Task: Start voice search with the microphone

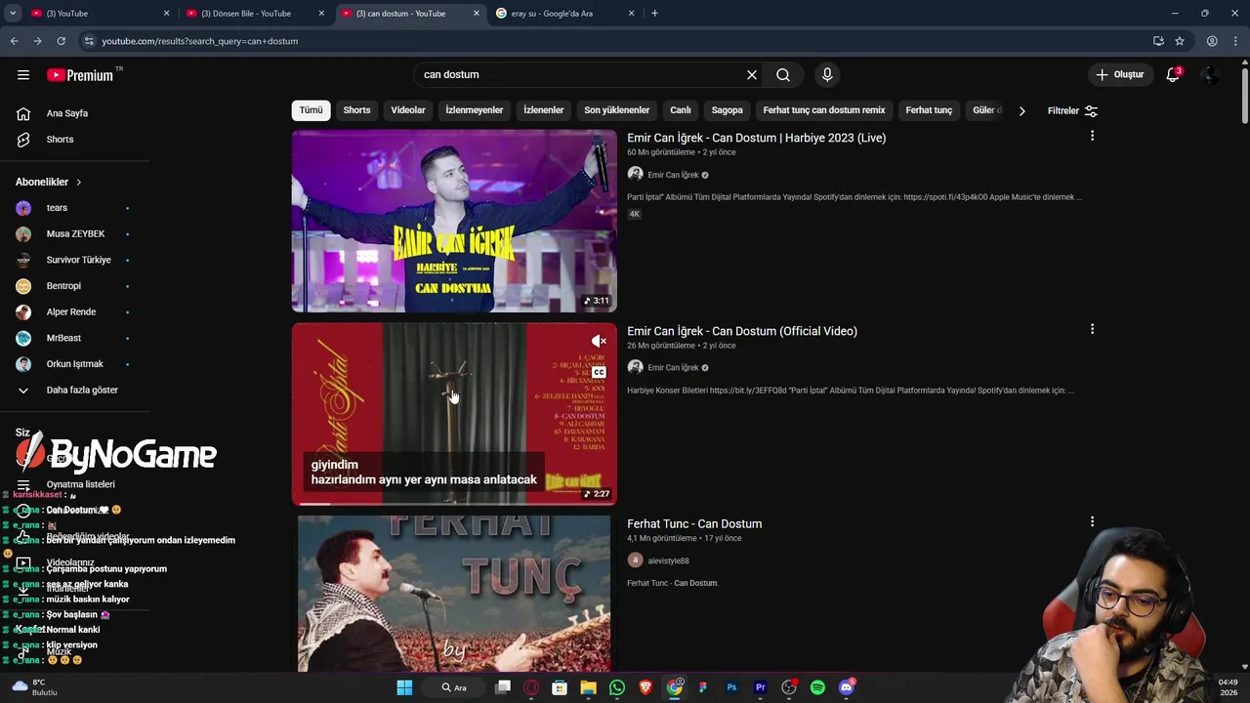Action: point(827,75)
